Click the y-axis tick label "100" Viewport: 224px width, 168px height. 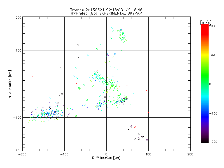point(19,50)
